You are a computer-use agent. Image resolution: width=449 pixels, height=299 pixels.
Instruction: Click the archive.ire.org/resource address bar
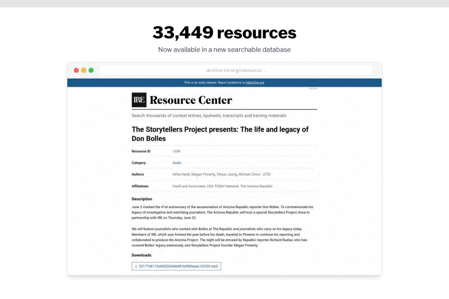coord(236,70)
